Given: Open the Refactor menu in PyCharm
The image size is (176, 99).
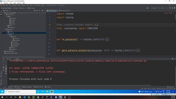Looking at the screenshot, I should coord(24,5).
